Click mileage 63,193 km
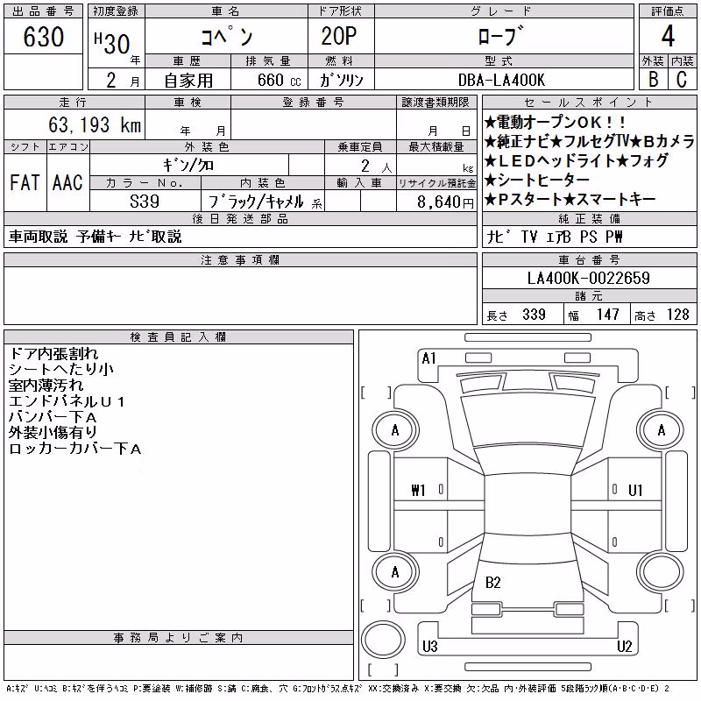The width and height of the screenshot is (701, 701). pyautogui.click(x=95, y=124)
